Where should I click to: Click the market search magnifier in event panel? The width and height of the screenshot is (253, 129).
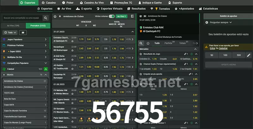click(x=141, y=43)
